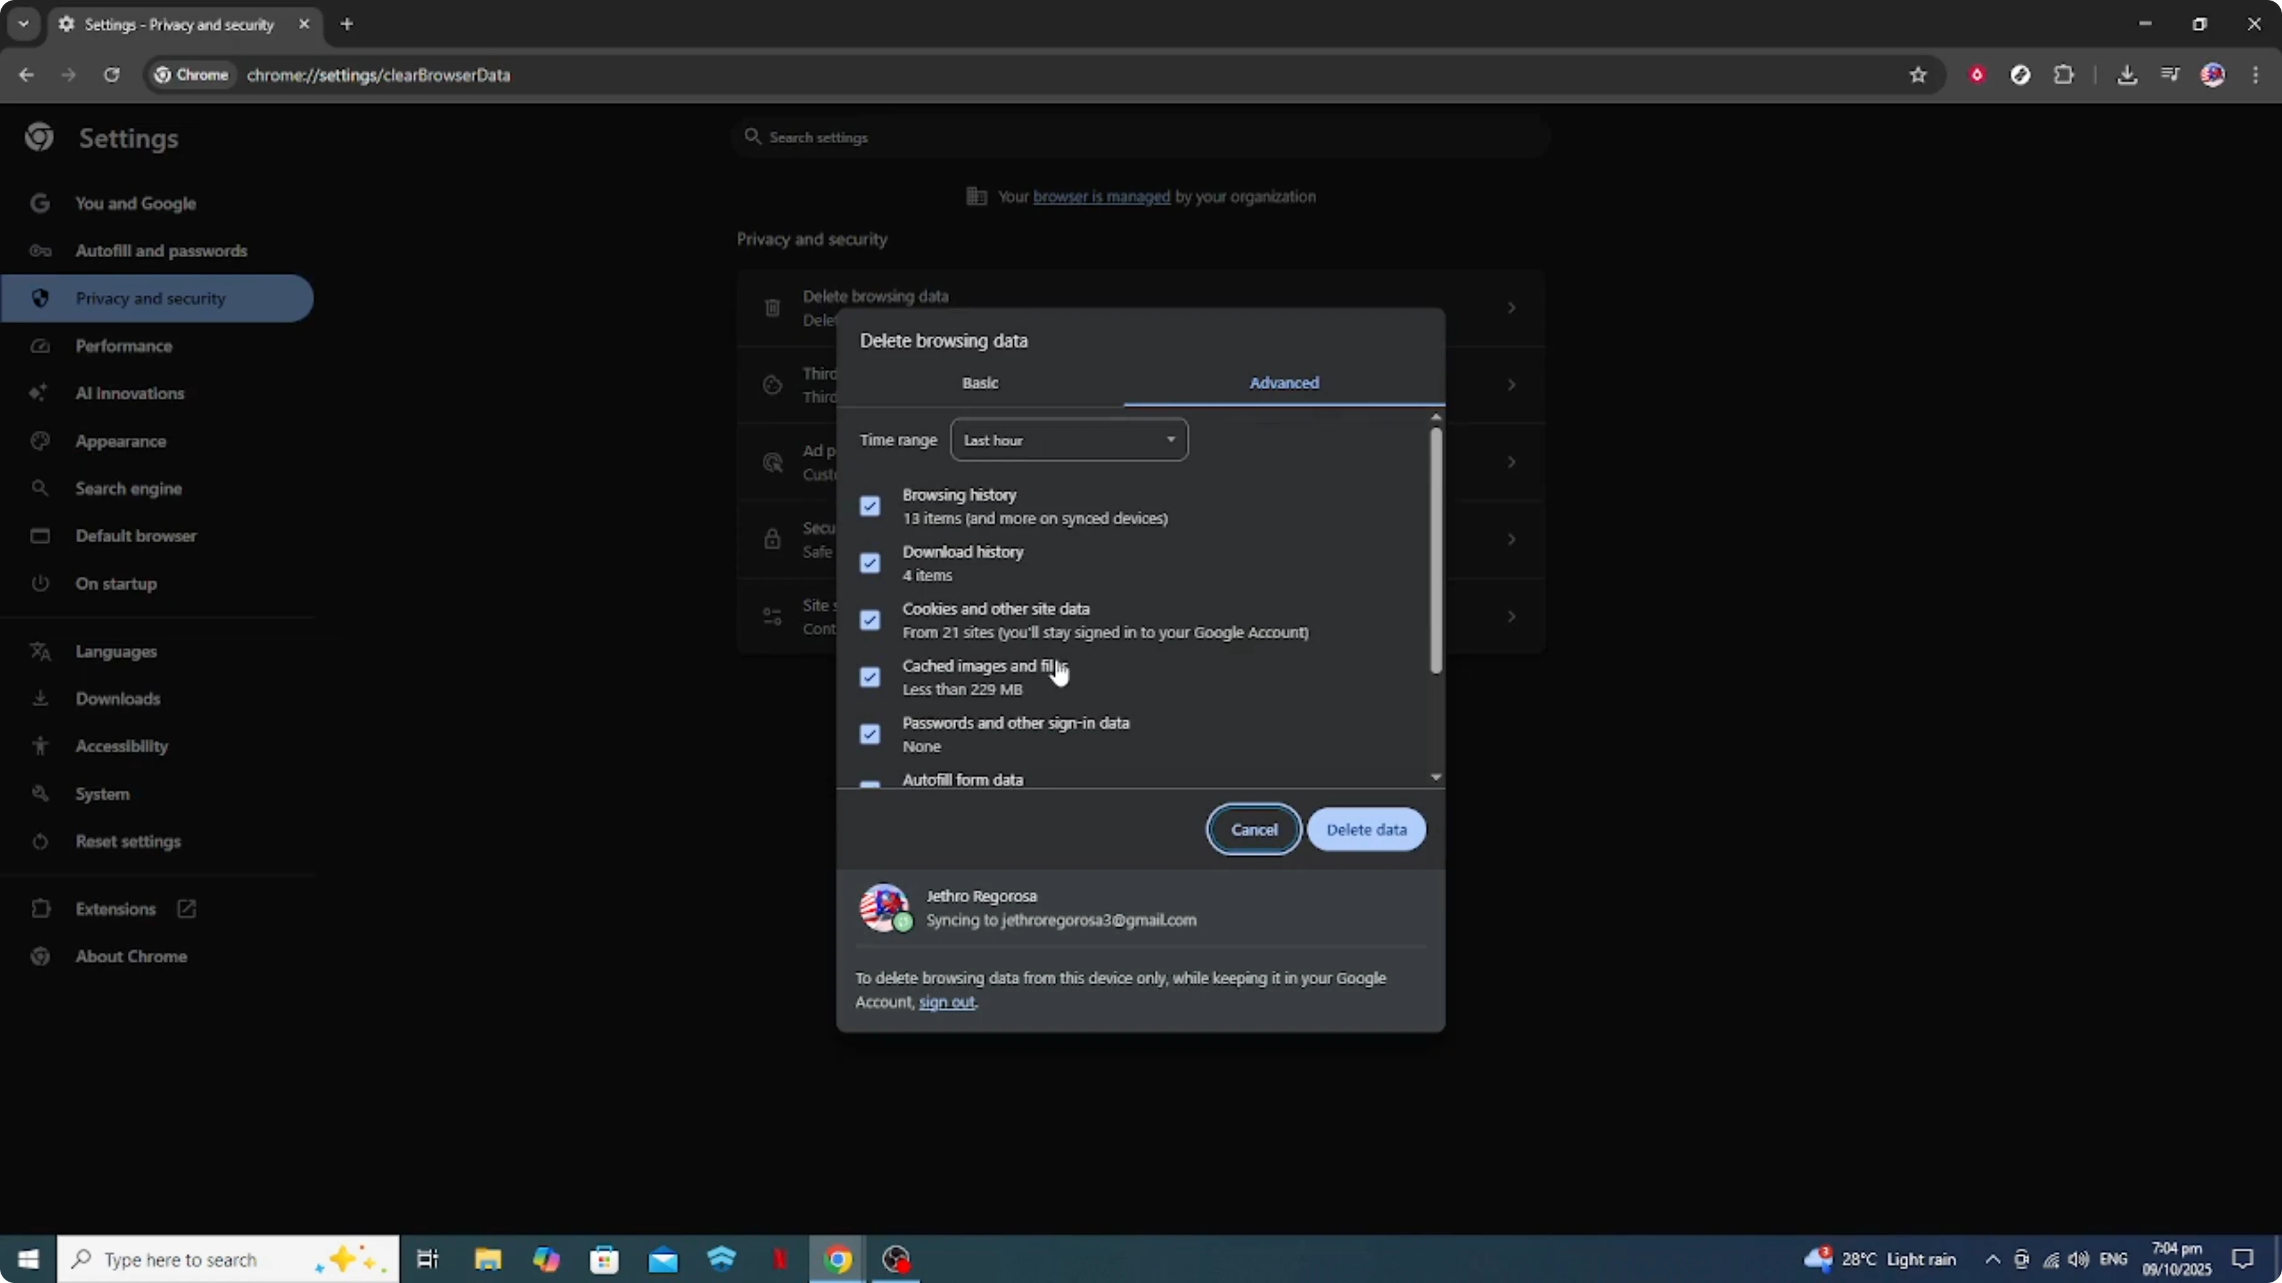Open the Chrome profile avatar
The image size is (2282, 1283).
(2214, 74)
